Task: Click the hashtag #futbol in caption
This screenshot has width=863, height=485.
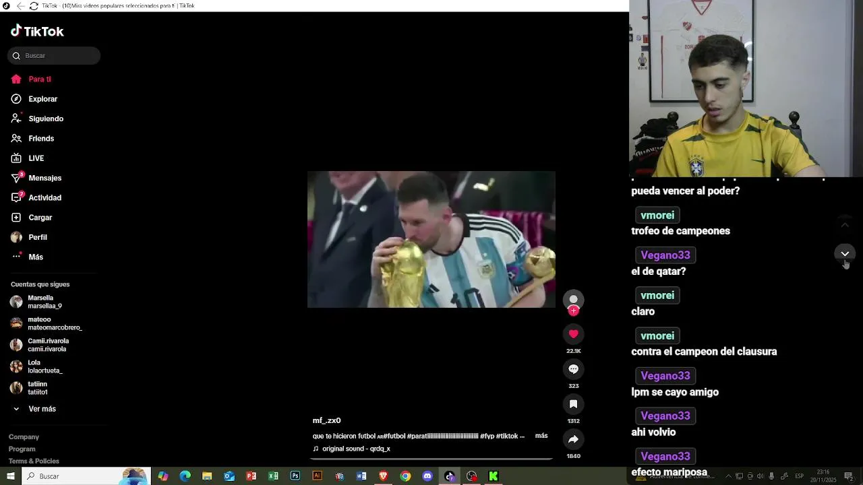Action: point(394,436)
